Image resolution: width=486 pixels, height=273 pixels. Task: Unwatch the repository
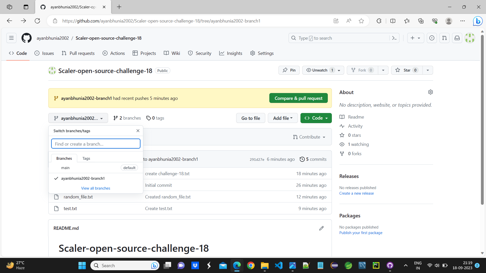click(x=319, y=70)
